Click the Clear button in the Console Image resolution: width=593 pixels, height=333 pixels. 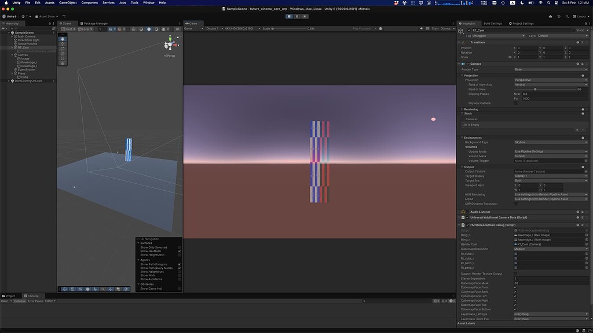[3, 301]
